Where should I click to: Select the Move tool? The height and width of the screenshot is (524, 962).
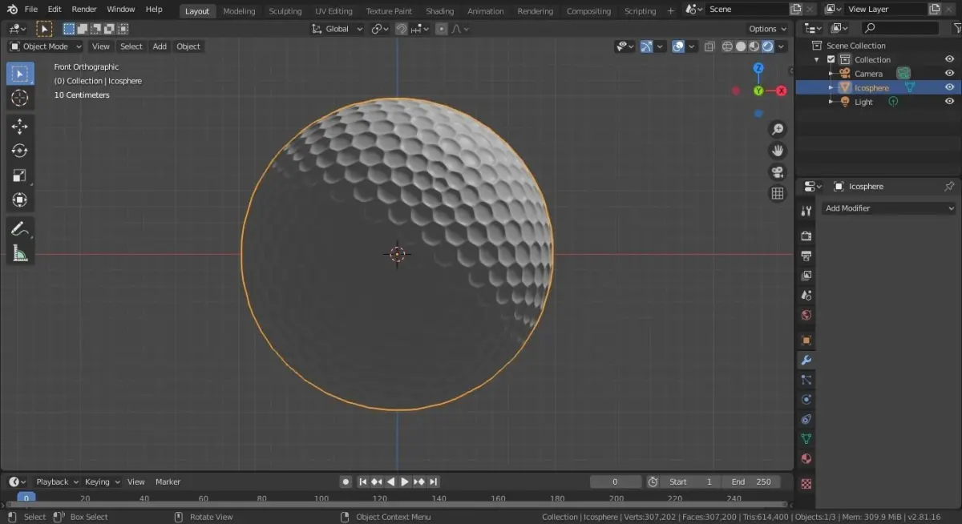[x=20, y=127]
